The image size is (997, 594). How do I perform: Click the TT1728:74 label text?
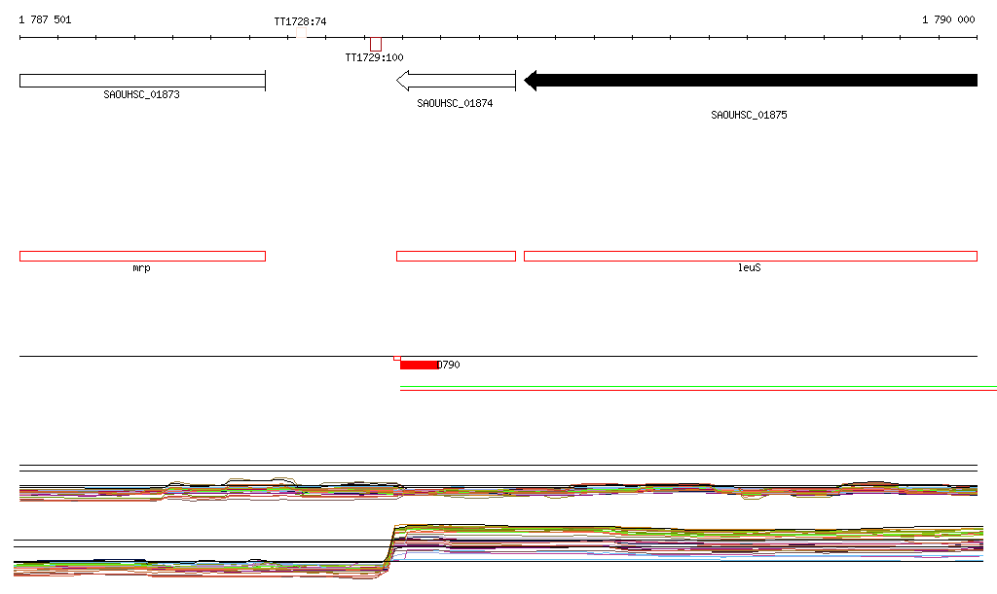pyautogui.click(x=300, y=21)
